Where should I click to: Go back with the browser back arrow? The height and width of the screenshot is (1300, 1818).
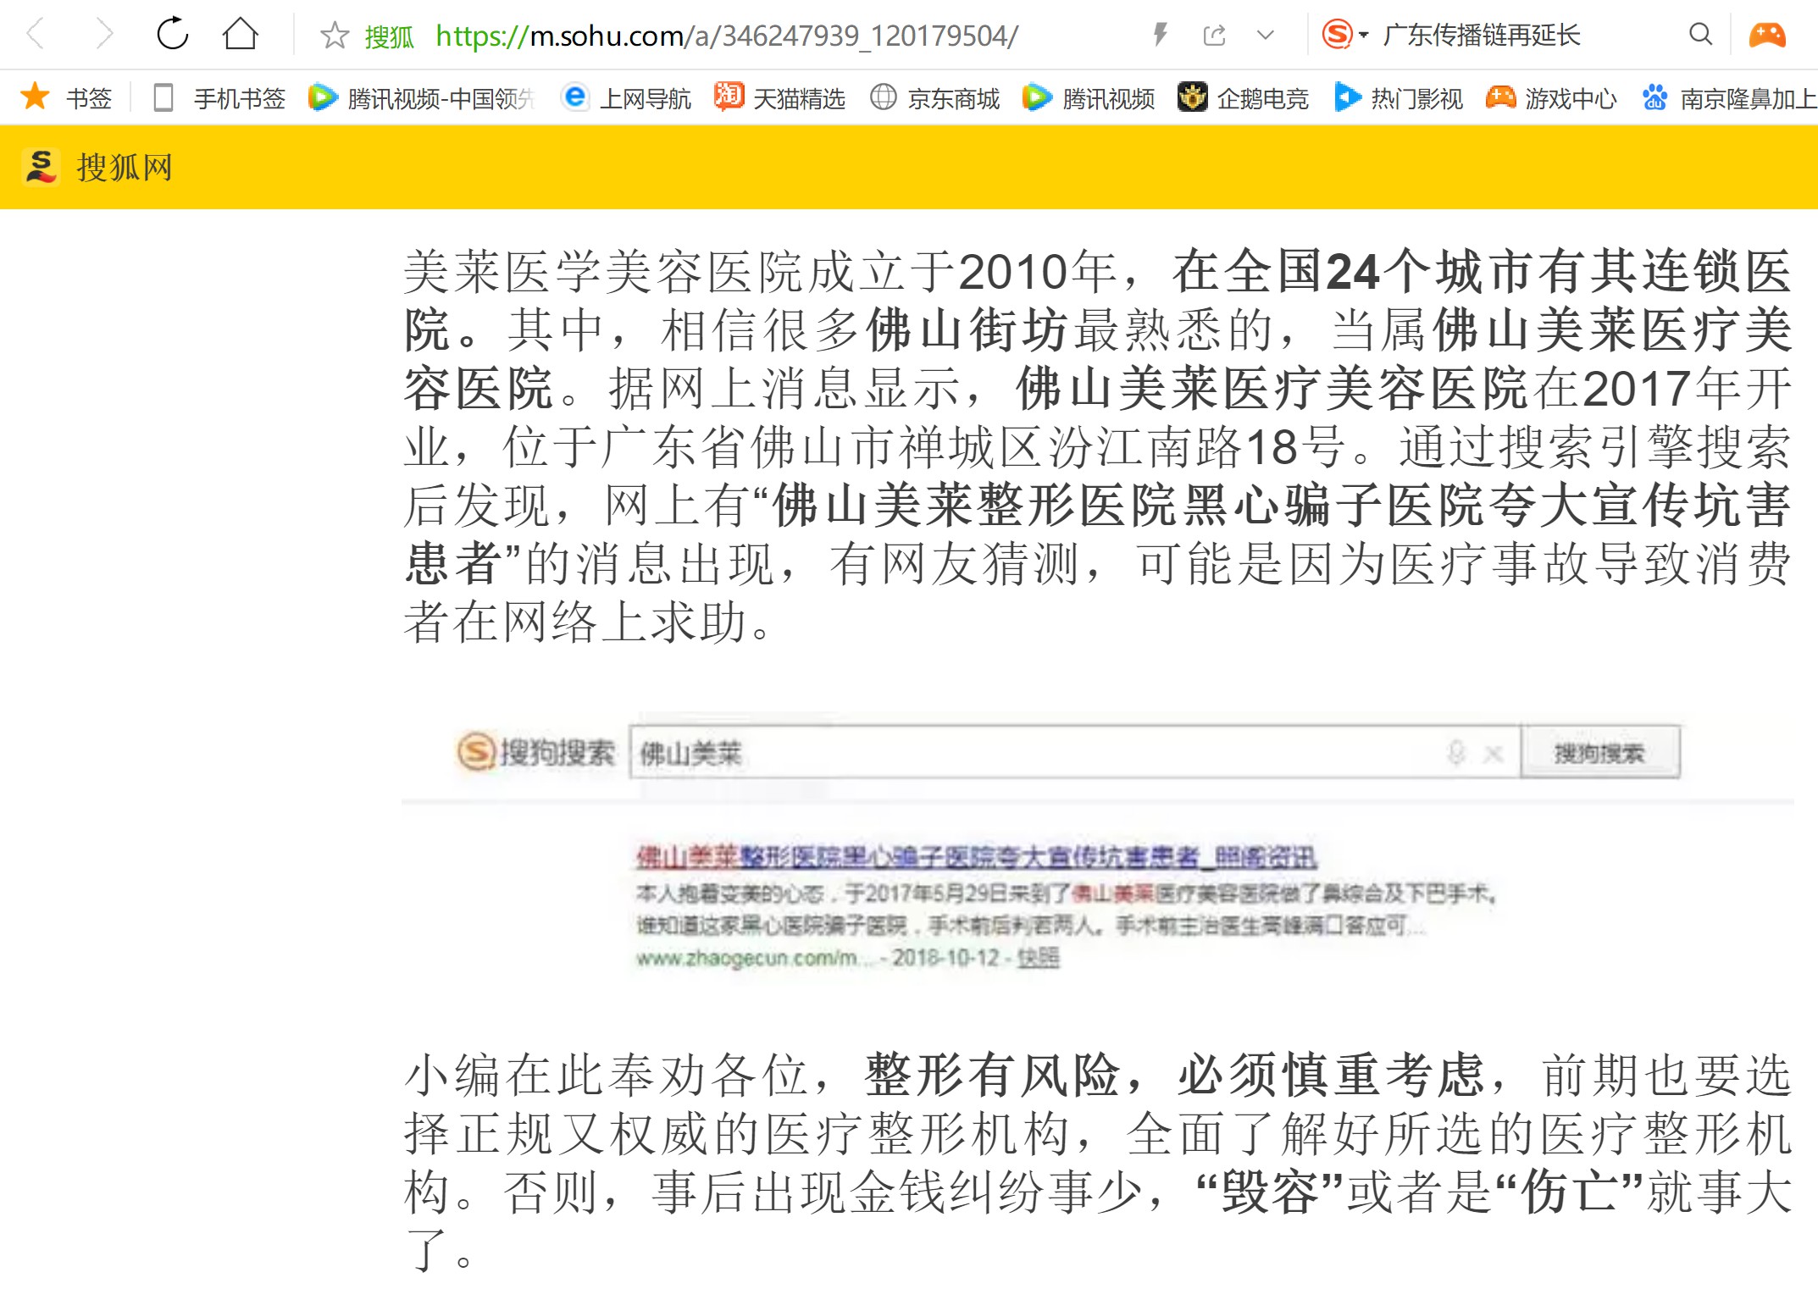click(36, 35)
